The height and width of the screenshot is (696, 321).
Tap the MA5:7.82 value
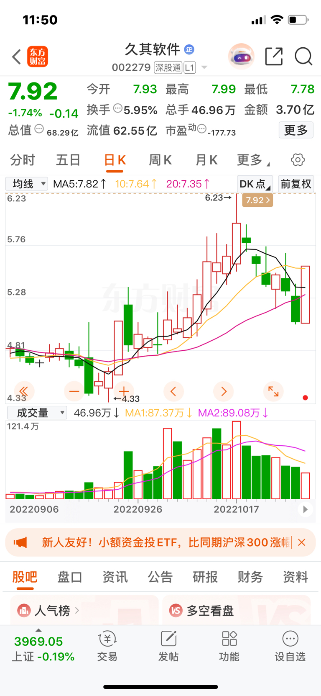pyautogui.click(x=80, y=184)
